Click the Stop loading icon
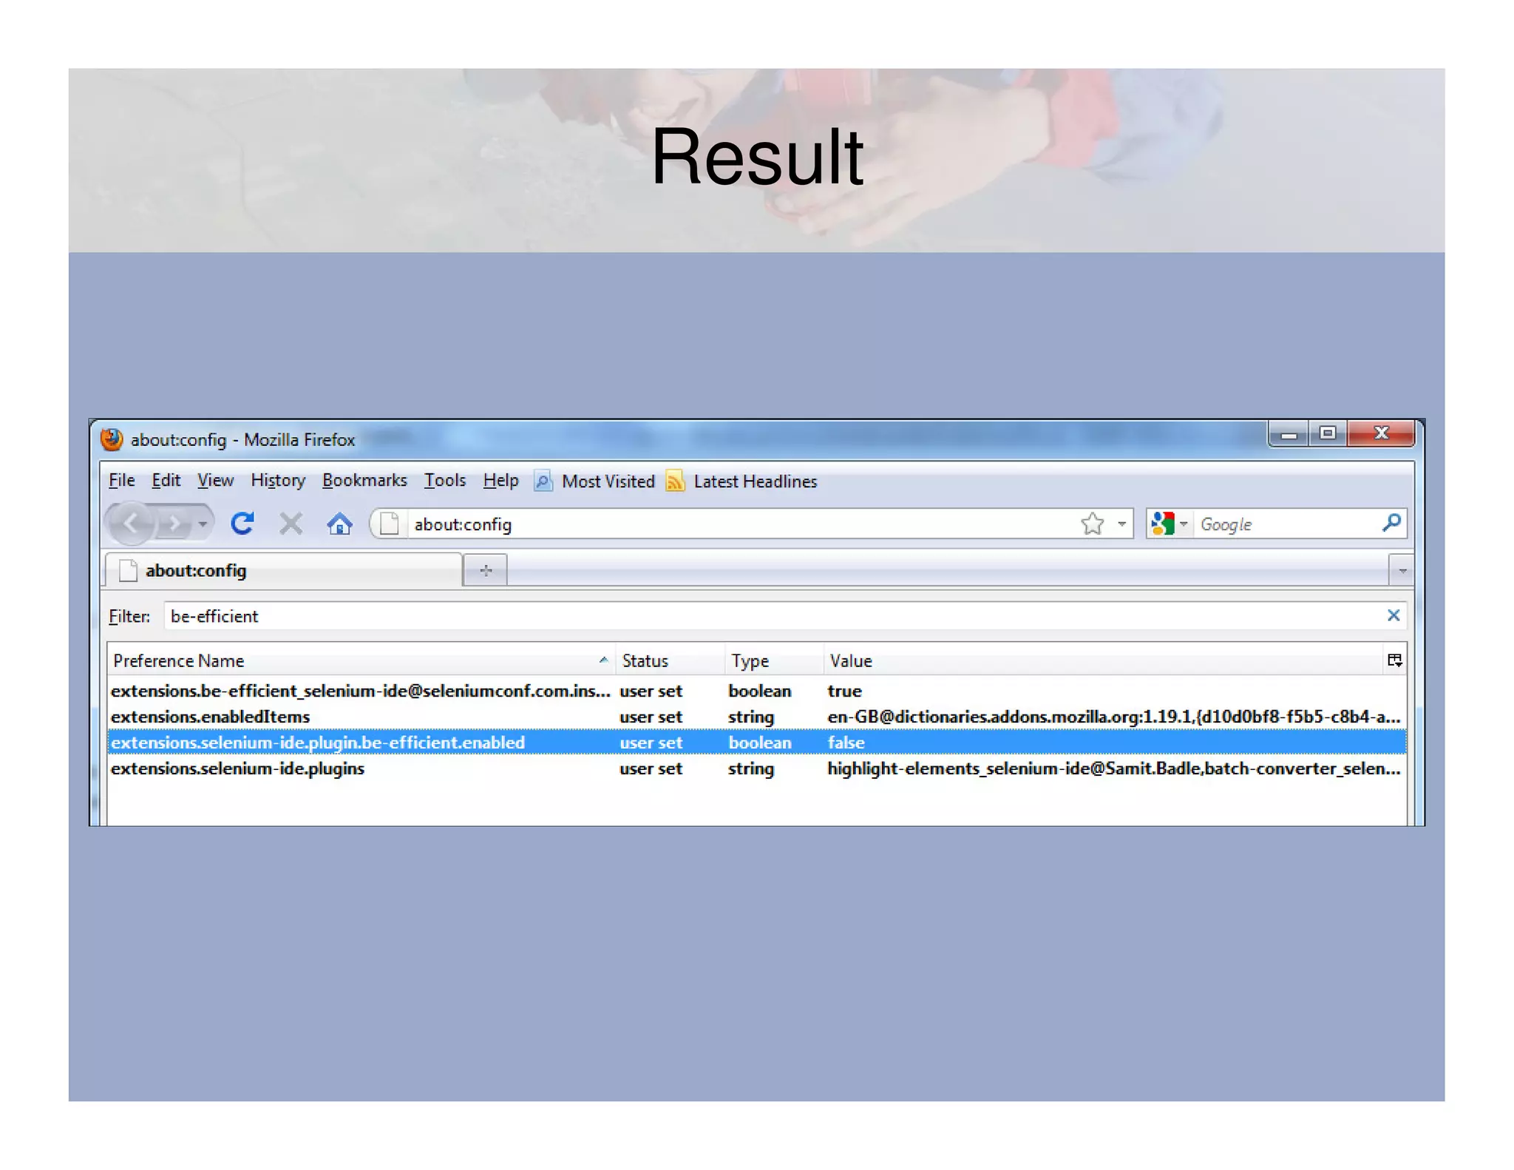Viewport: 1514px width, 1170px height. point(291,524)
